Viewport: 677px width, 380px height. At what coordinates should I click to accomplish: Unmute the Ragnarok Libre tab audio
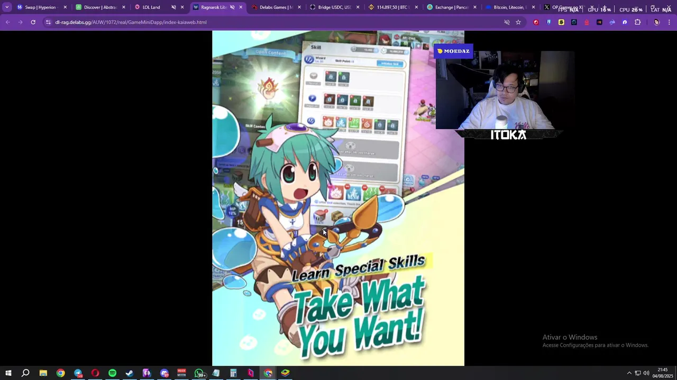point(232,7)
